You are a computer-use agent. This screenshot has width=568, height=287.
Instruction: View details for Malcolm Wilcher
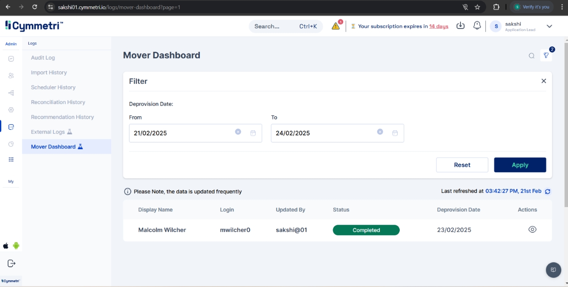(532, 229)
